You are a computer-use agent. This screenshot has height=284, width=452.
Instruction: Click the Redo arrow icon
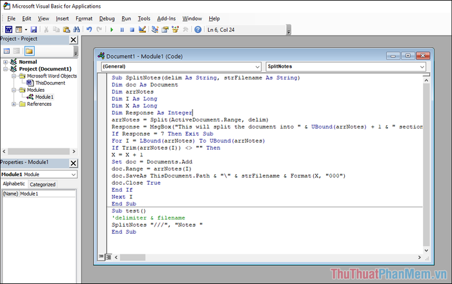[99, 30]
